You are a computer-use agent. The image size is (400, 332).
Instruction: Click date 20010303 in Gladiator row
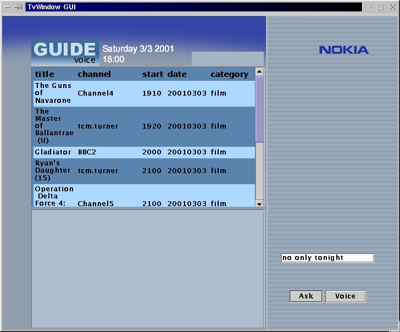click(187, 152)
